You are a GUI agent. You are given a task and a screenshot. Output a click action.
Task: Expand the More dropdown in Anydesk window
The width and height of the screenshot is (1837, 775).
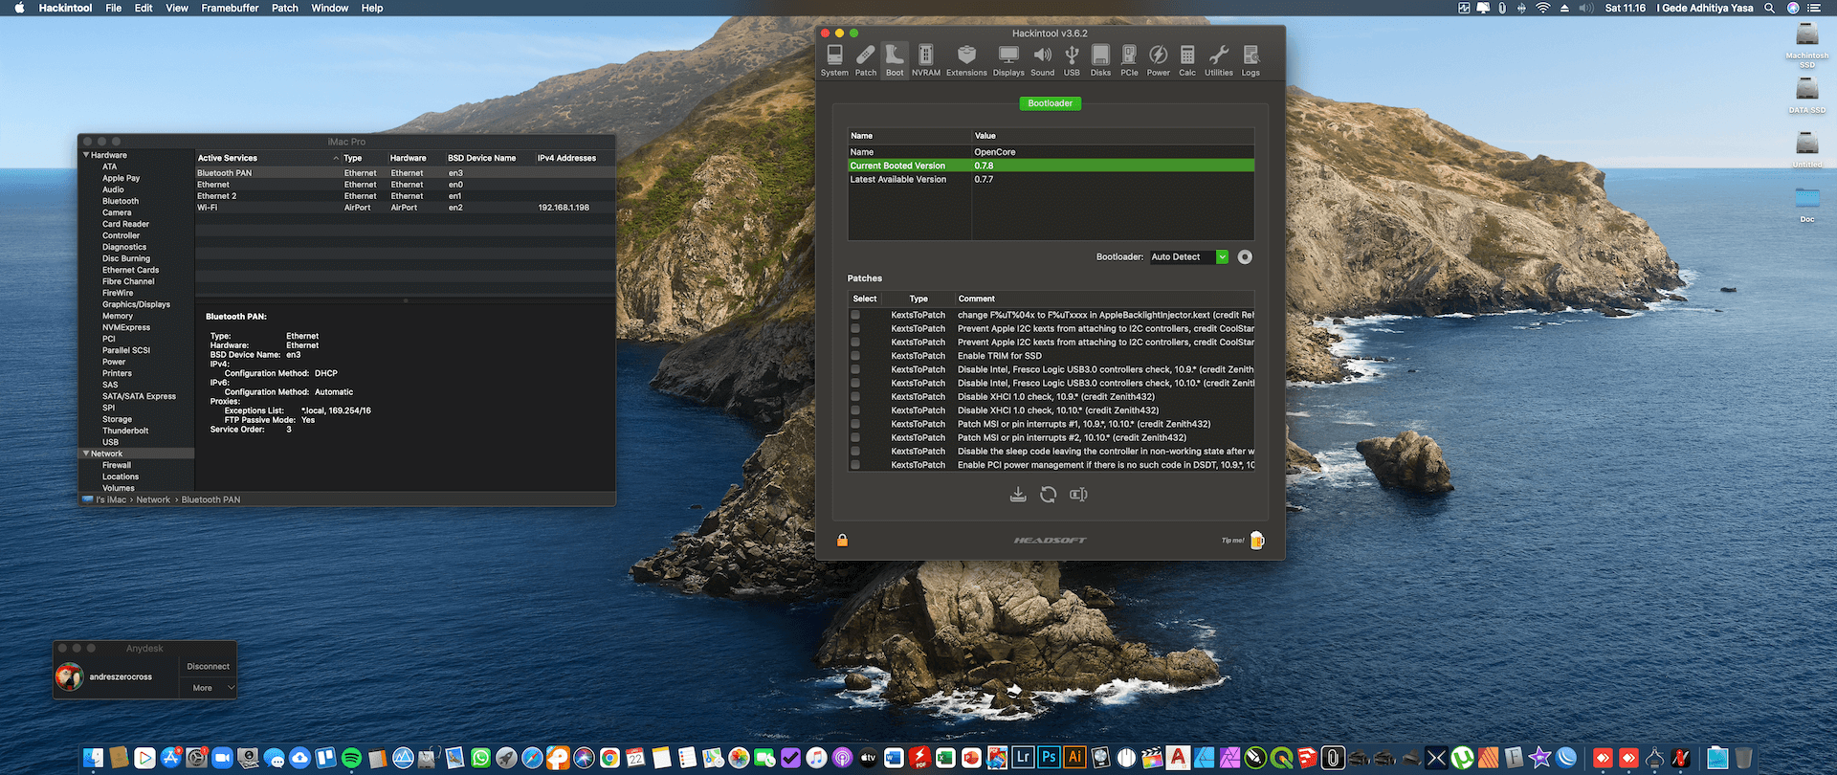[209, 688]
